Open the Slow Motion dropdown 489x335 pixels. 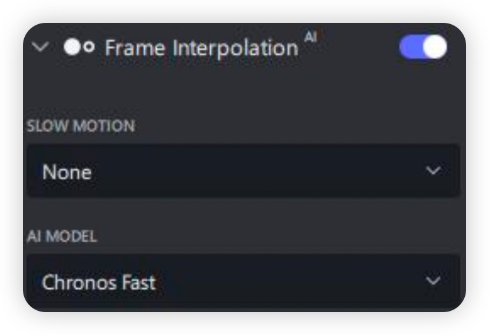(243, 171)
